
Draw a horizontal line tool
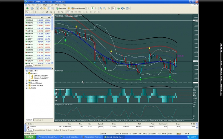(x=39, y=12)
